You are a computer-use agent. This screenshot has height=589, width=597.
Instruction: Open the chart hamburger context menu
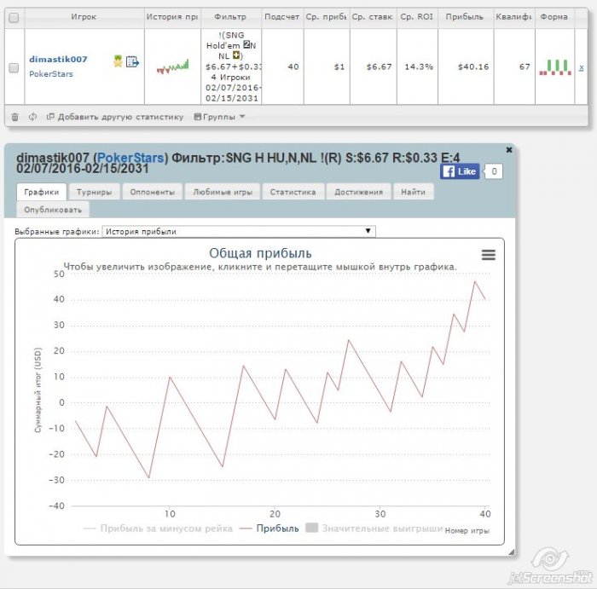488,255
